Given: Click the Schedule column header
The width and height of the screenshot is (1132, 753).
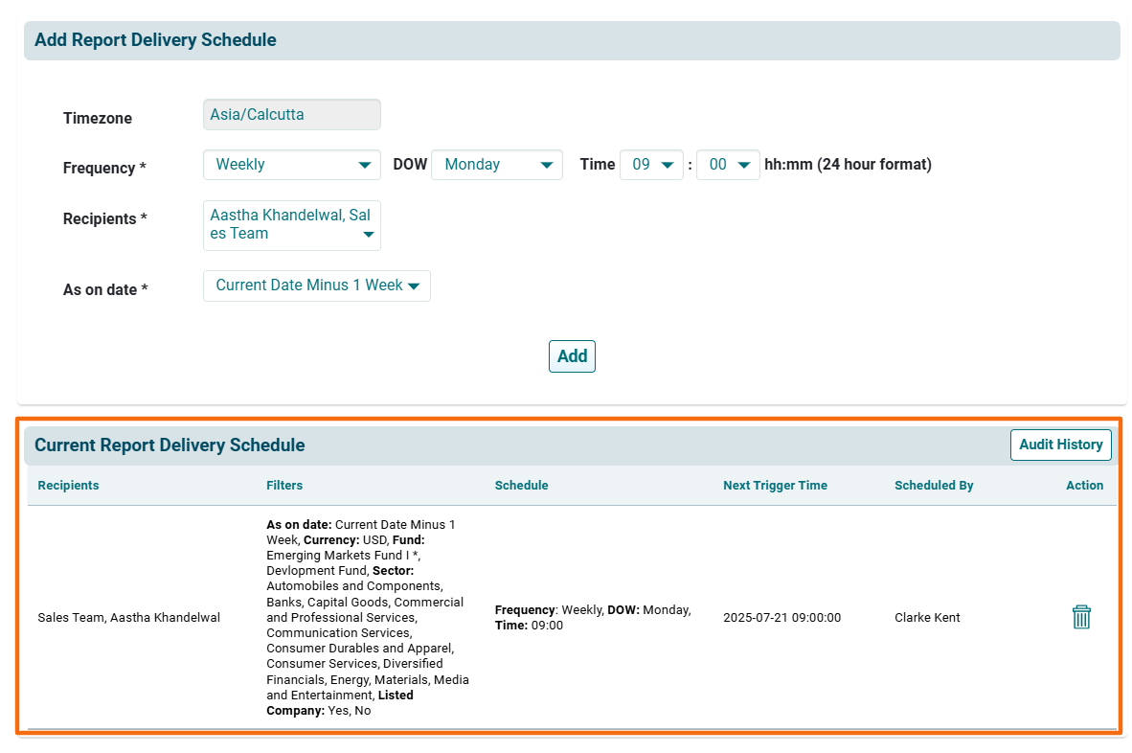Looking at the screenshot, I should tap(521, 486).
